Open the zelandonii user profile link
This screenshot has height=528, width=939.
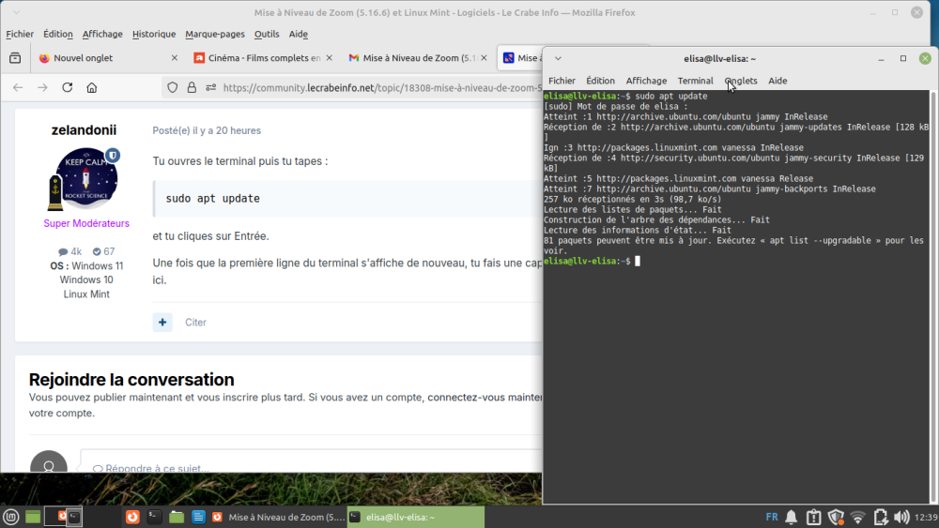tap(85, 130)
